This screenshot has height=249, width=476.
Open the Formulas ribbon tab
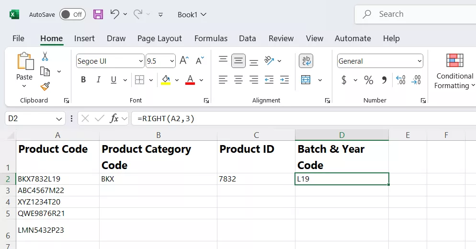(211, 38)
